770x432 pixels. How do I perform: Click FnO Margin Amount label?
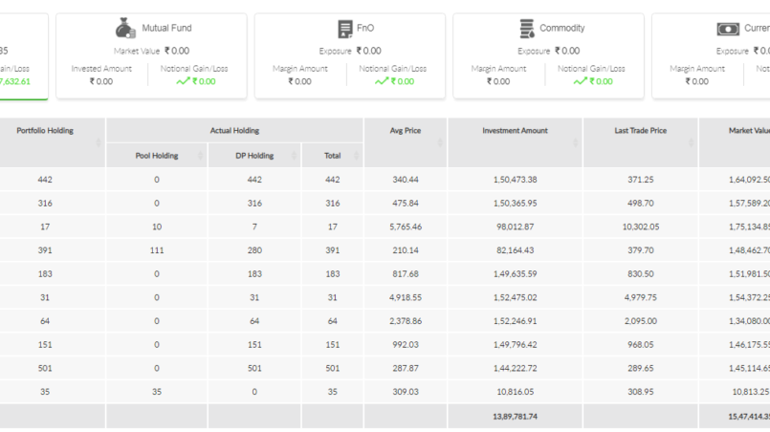click(300, 69)
